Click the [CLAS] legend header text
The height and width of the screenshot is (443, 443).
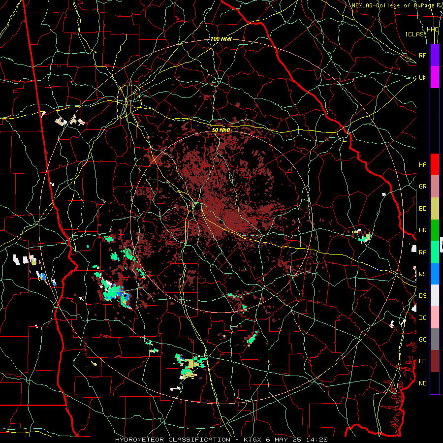click(x=415, y=34)
